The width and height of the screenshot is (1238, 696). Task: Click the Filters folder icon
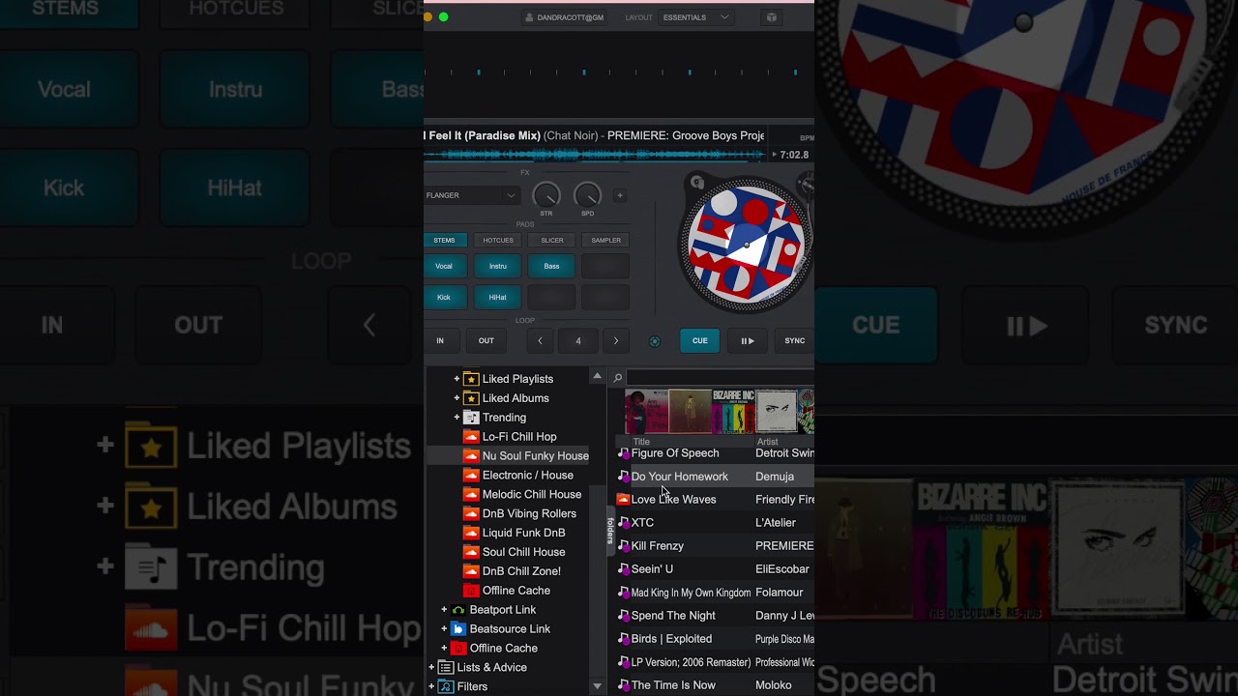click(446, 687)
